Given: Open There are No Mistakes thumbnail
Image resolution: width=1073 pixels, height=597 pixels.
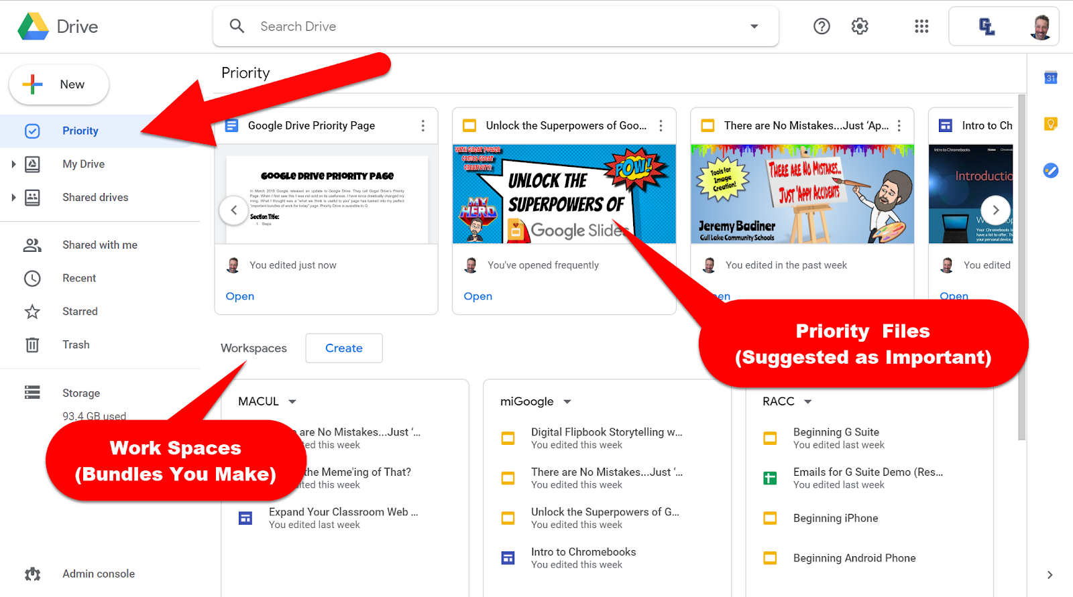Looking at the screenshot, I should click(802, 194).
